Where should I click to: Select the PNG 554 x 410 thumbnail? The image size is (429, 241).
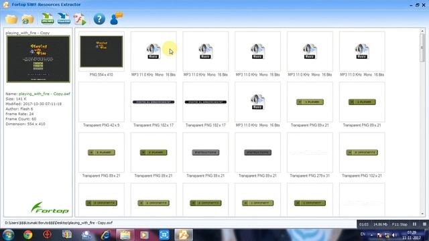click(x=101, y=52)
